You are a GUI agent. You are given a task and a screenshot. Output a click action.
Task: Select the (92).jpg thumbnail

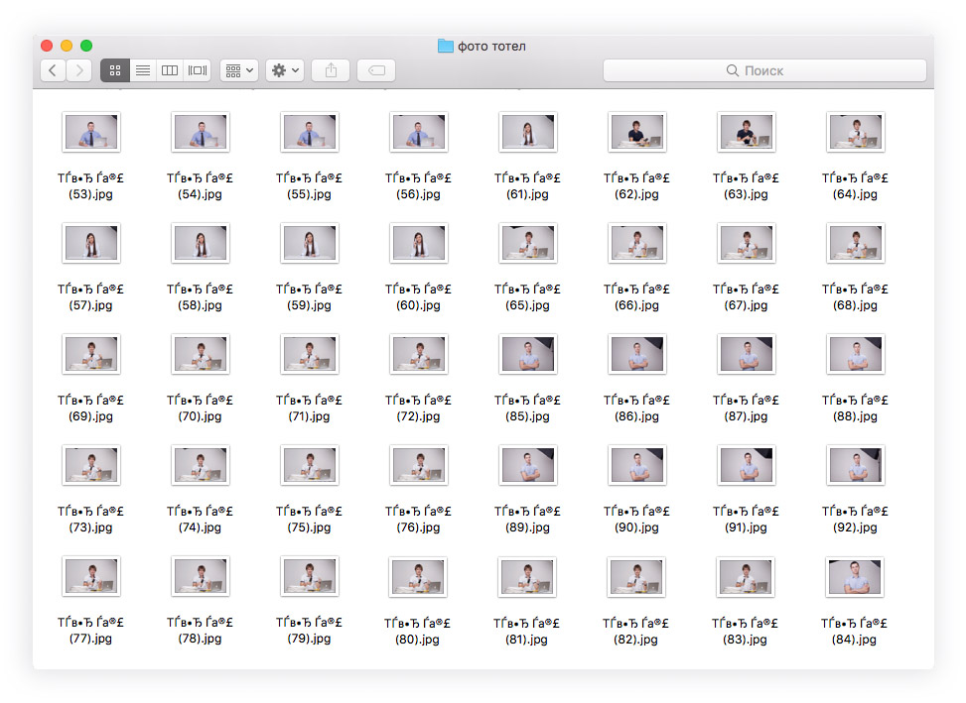[856, 465]
